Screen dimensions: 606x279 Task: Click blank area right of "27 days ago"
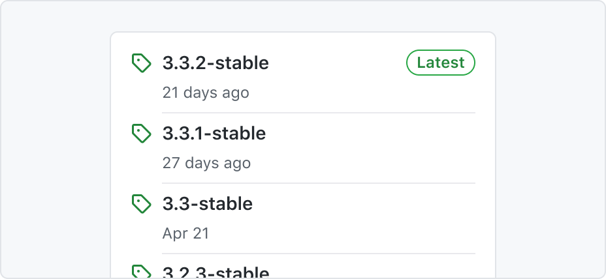pyautogui.click(x=363, y=163)
